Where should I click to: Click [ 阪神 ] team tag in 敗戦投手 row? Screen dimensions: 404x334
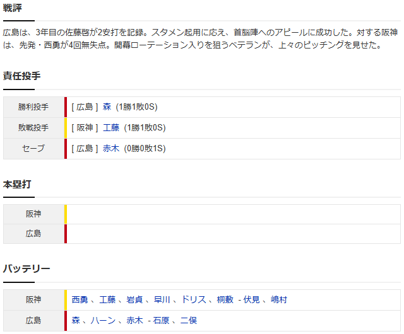85,128
